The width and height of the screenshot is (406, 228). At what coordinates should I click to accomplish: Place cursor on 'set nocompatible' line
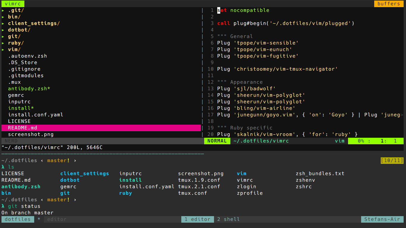click(243, 10)
